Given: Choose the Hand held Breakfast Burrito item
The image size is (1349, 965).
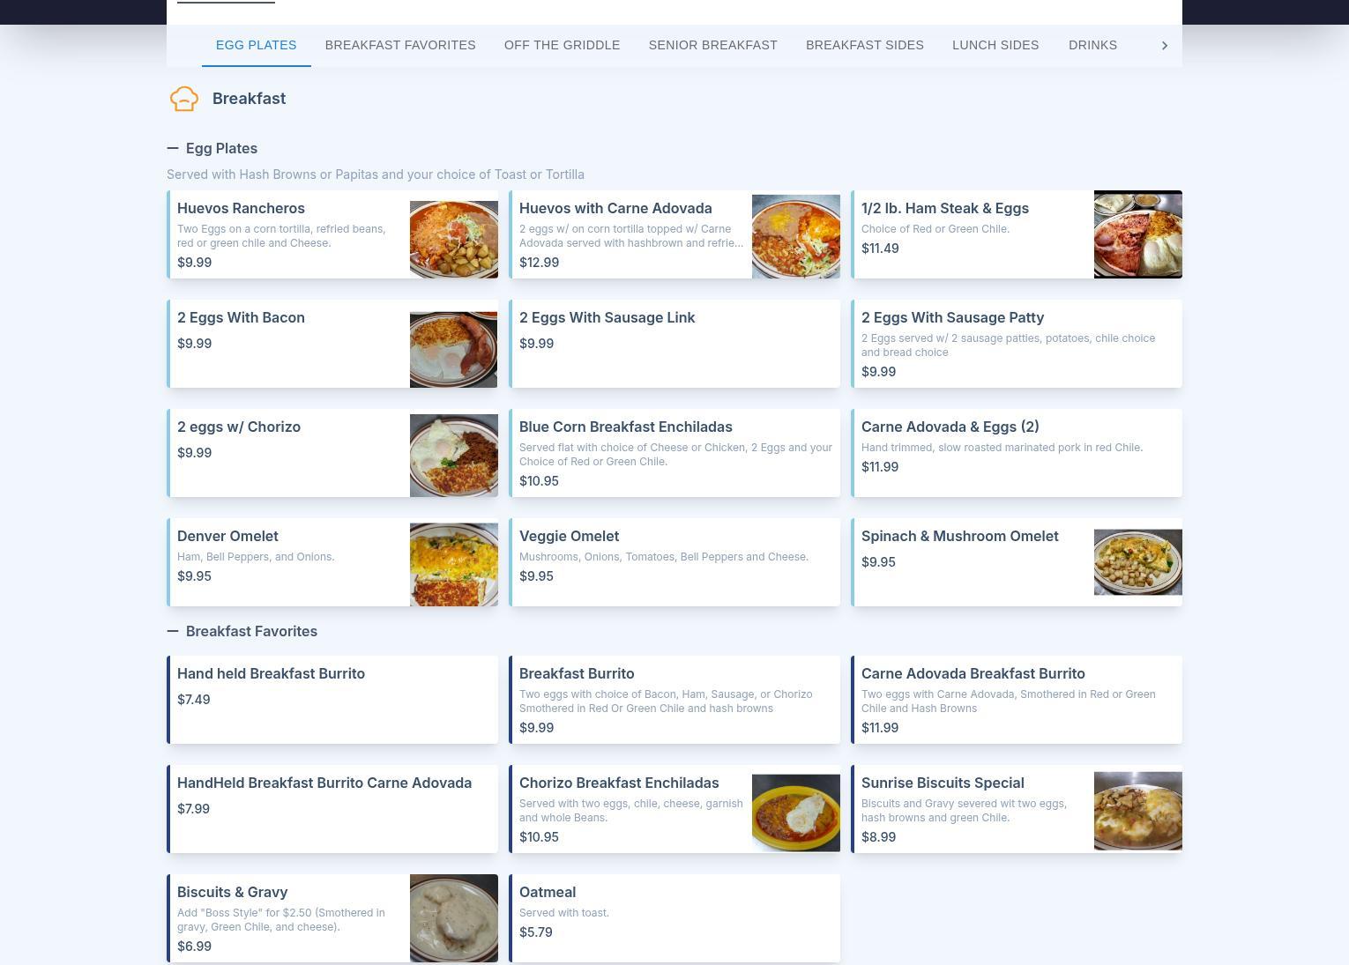Looking at the screenshot, I should [x=333, y=700].
